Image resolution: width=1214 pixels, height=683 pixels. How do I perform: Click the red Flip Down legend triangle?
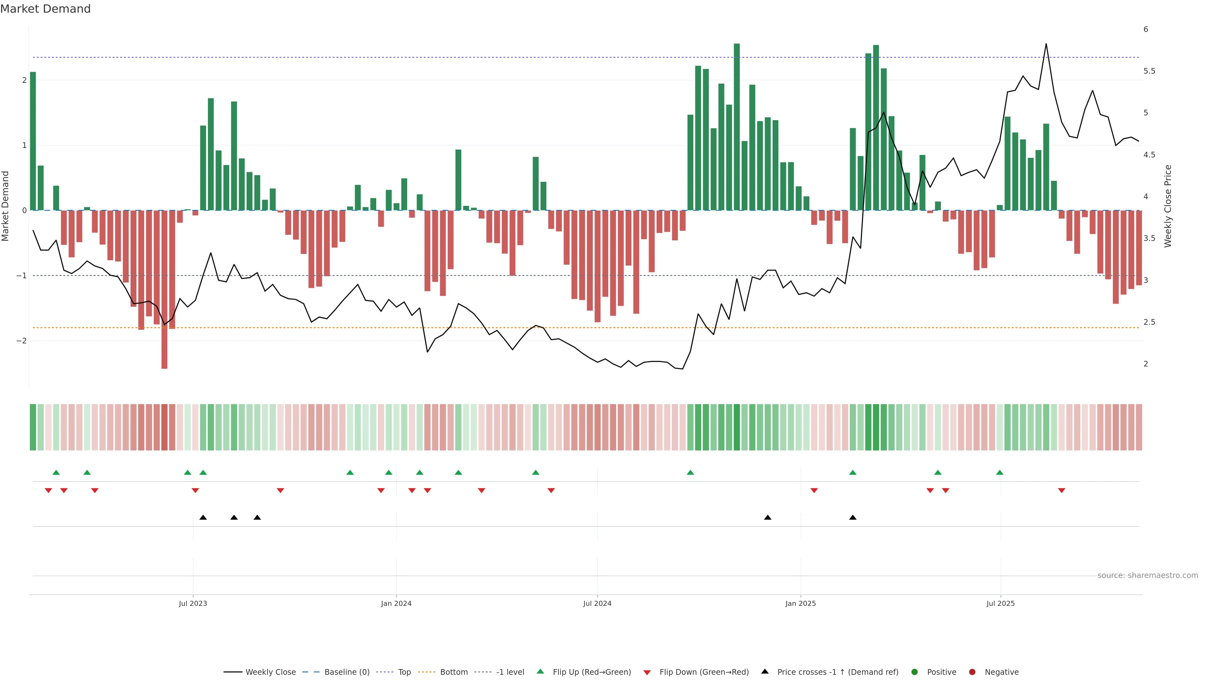(x=647, y=672)
